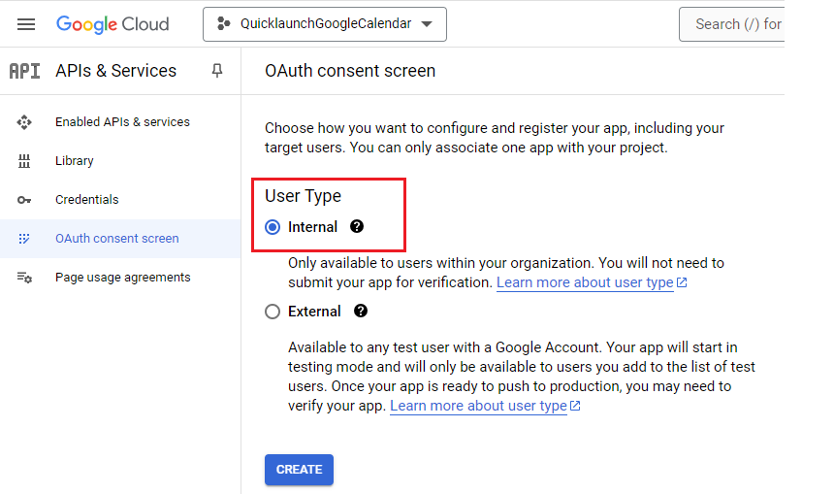Click the CREATE button

(299, 470)
